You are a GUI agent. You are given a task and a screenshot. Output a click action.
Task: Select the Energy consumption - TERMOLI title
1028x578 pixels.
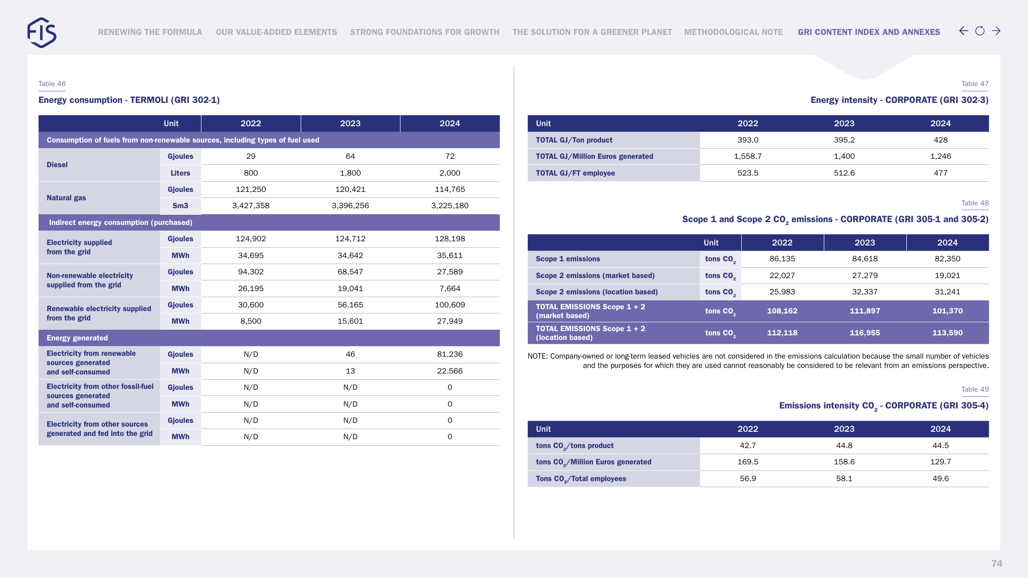129,100
